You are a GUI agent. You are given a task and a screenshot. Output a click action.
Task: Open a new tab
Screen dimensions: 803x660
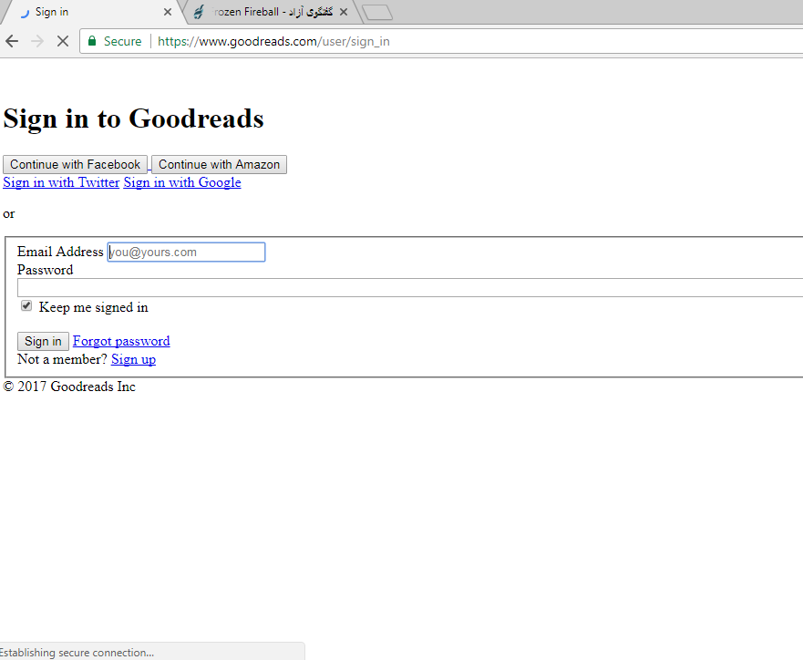(377, 12)
